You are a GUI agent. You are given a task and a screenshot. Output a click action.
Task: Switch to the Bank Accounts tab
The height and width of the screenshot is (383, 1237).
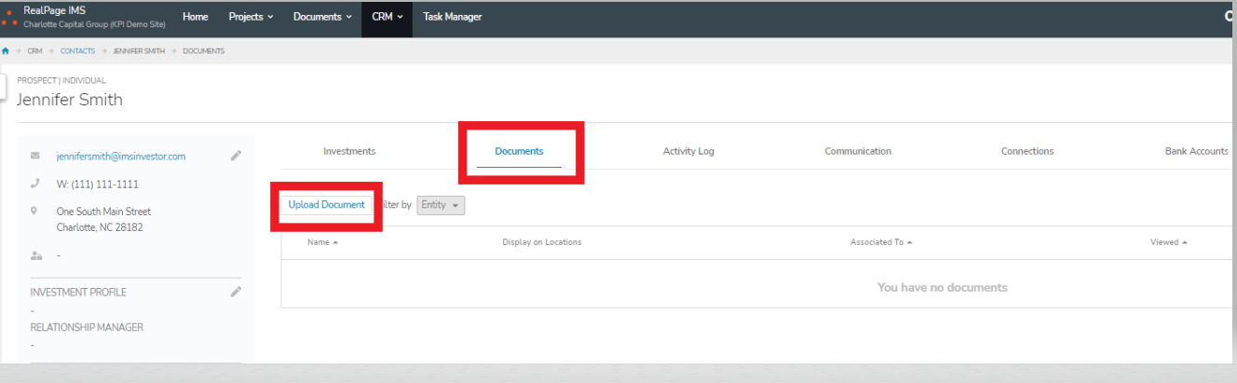tap(1196, 151)
